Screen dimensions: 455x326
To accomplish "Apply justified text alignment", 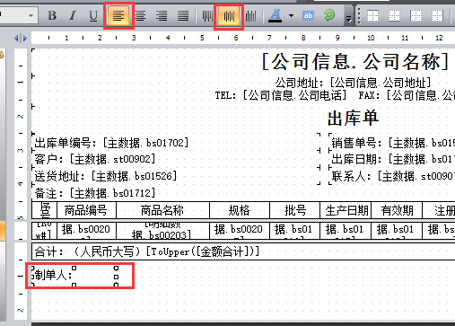I will pos(183,15).
